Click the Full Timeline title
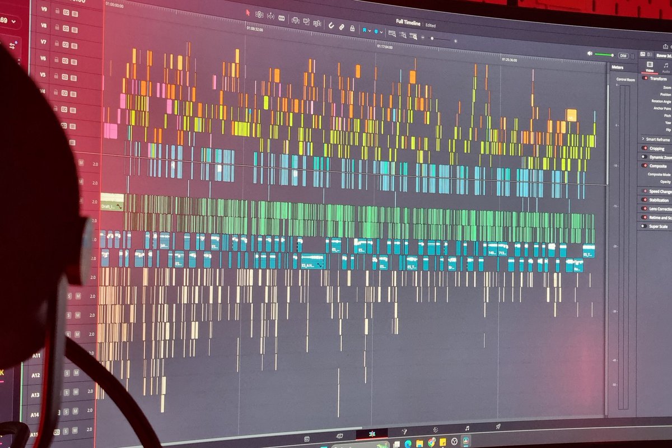Screen dimensions: 672x448 pyautogui.click(x=408, y=22)
